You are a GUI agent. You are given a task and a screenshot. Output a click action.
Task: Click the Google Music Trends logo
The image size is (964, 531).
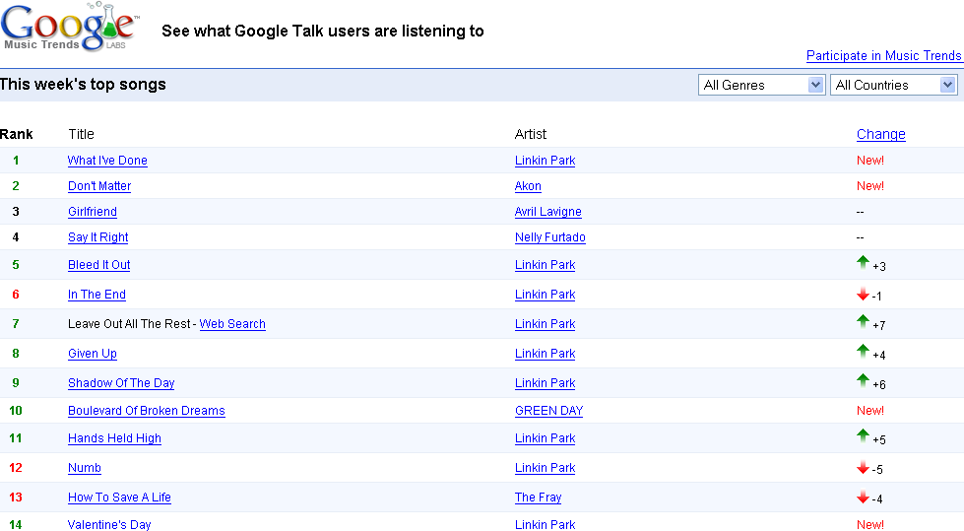pyautogui.click(x=70, y=27)
